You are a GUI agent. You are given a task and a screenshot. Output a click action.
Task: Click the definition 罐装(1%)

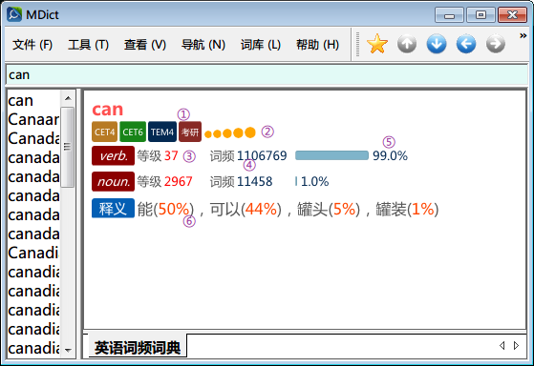[407, 210]
